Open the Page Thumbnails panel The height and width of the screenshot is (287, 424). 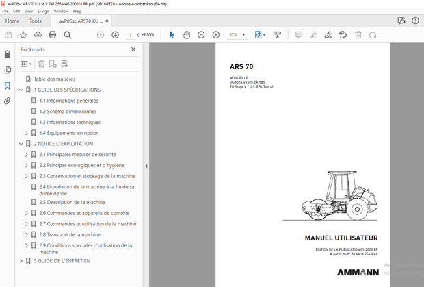(8, 70)
